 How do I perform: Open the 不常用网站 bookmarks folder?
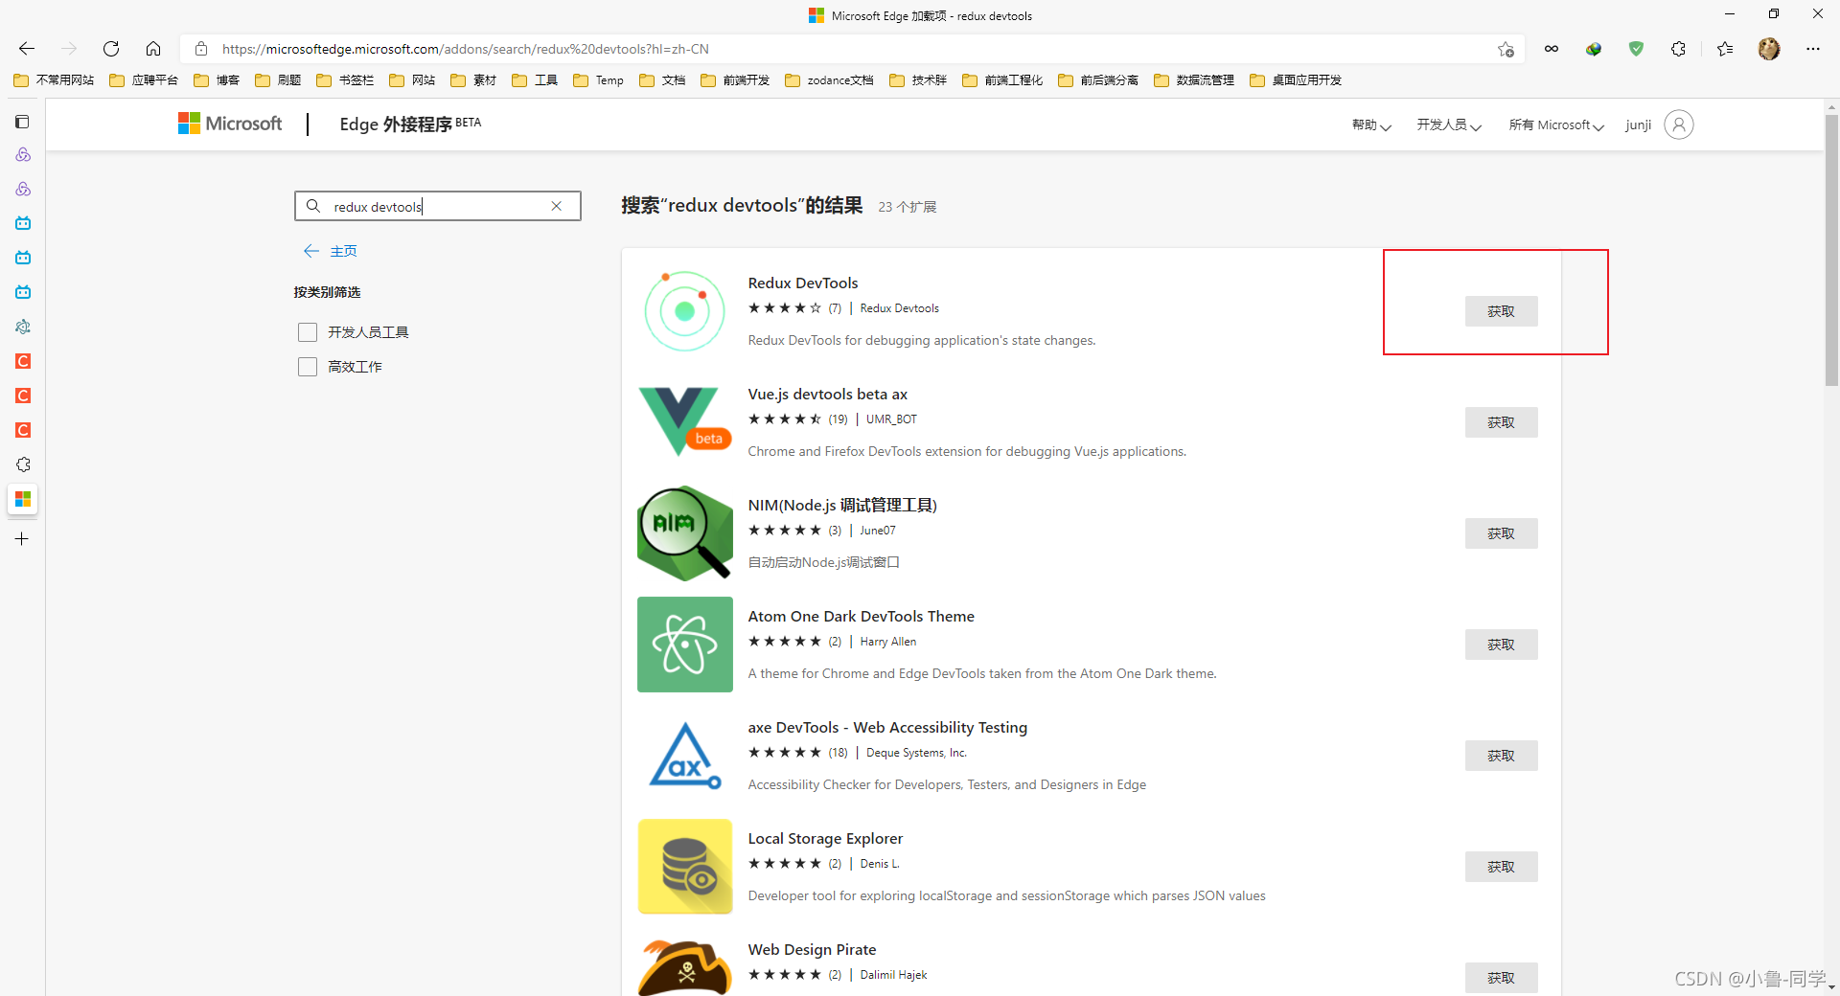[x=55, y=80]
